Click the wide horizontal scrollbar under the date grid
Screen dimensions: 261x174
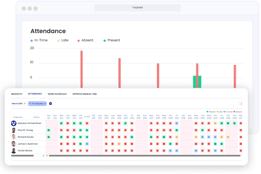pos(145,156)
